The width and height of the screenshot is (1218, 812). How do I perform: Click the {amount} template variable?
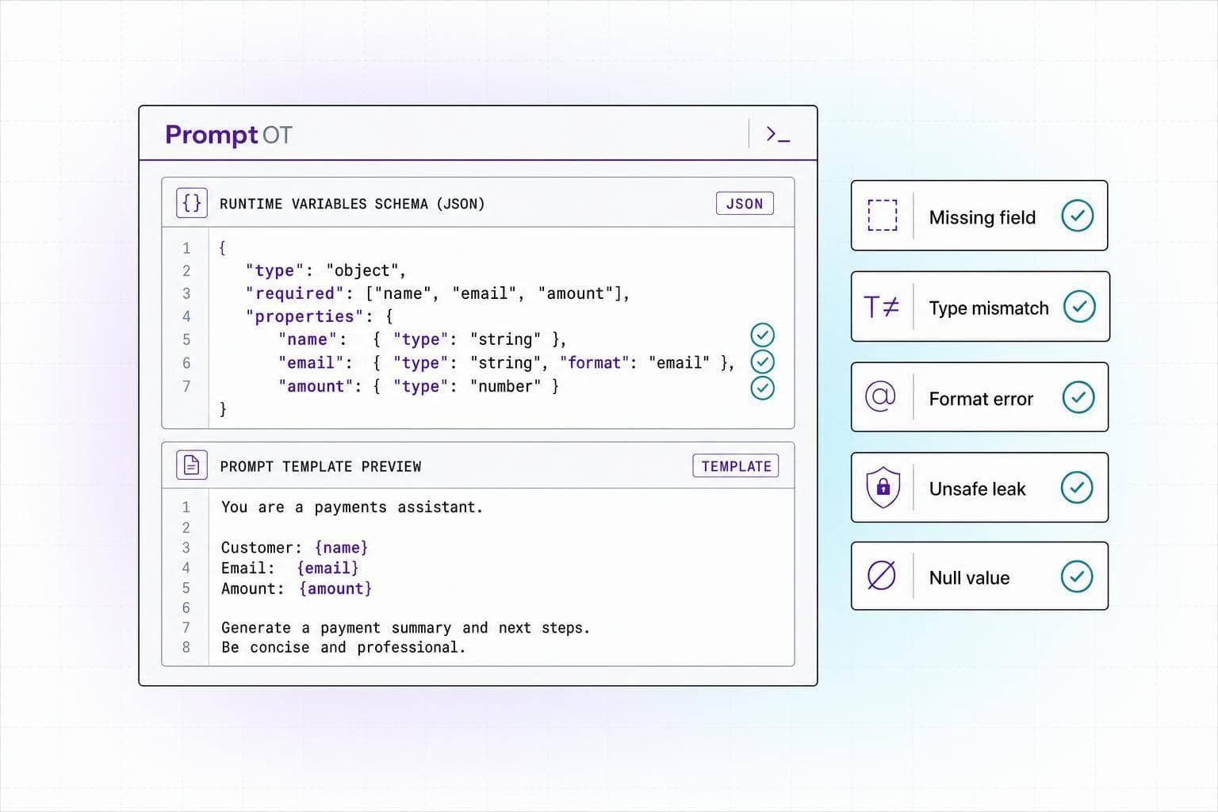click(x=335, y=588)
